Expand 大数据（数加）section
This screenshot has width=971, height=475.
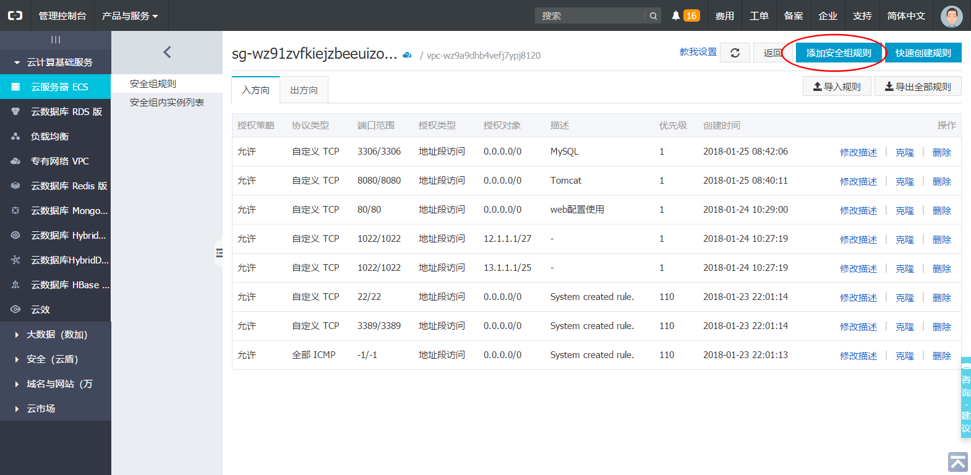tap(56, 334)
